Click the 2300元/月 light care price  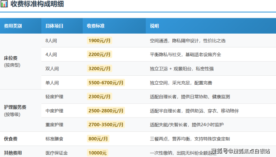(99, 97)
